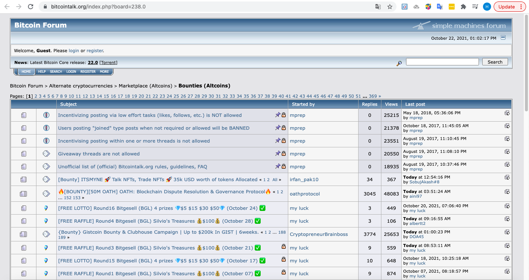The height and width of the screenshot is (280, 529).
Task: Click the folder icon of Gistcoin Bounty row
Action: click(x=24, y=234)
